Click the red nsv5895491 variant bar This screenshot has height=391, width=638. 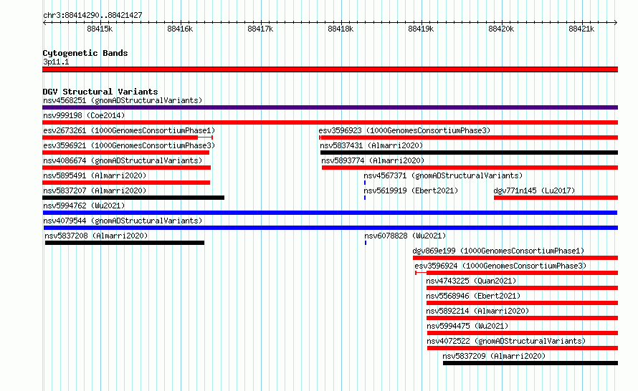(x=126, y=183)
